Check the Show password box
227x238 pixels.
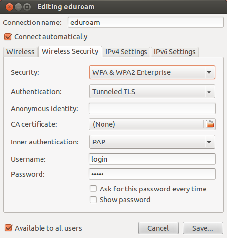[x=93, y=200]
